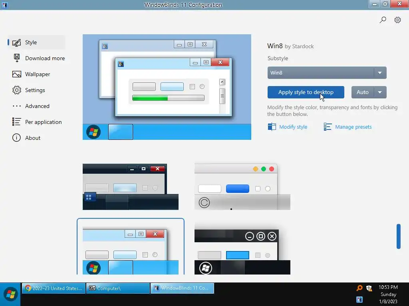This screenshot has width=409, height=306.
Task: Click the Manage presets icon
Action: point(328,127)
